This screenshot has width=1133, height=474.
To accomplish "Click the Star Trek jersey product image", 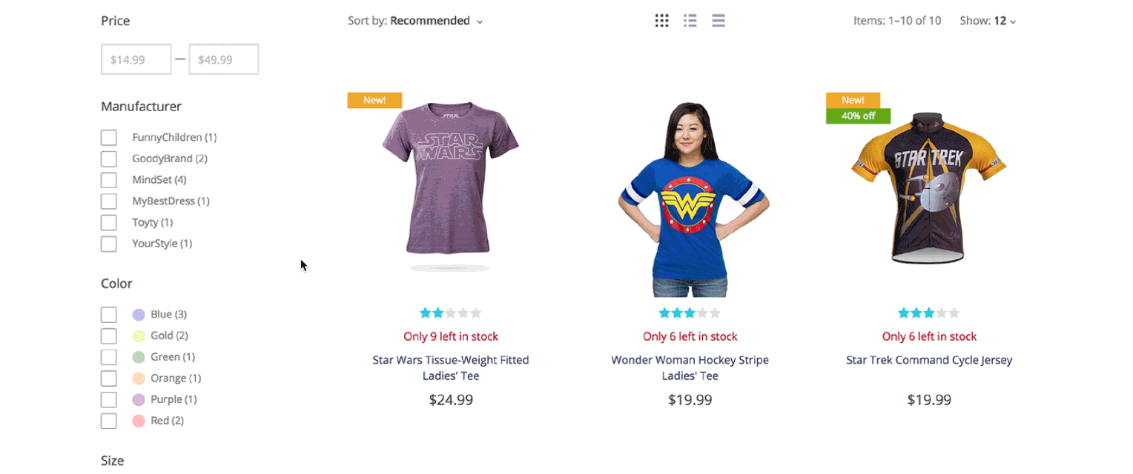I will pyautogui.click(x=929, y=188).
